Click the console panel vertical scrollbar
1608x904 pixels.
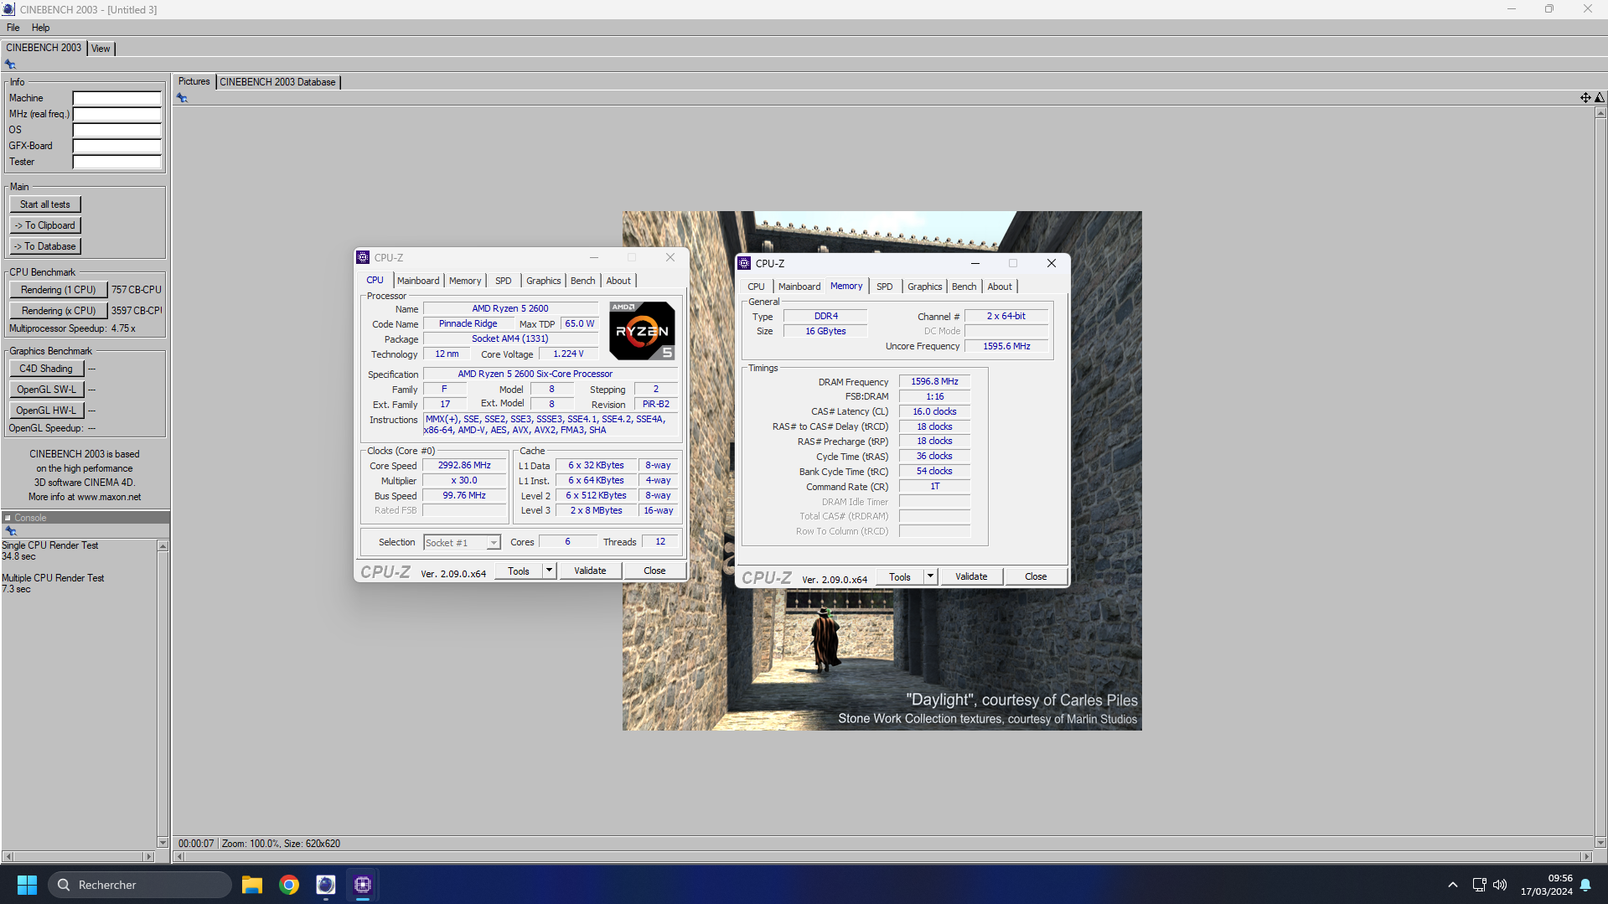[x=163, y=694]
